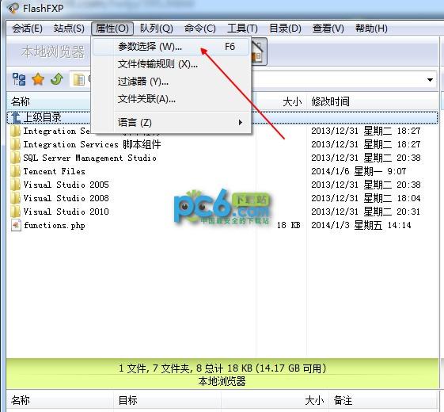
Task: Open the 队列(Q) menu
Action: pyautogui.click(x=156, y=29)
